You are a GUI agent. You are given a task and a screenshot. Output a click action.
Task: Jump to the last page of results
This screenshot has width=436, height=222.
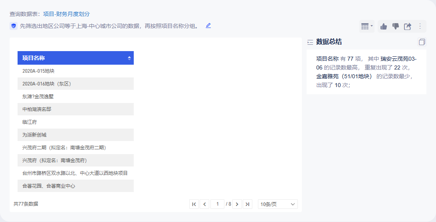click(x=248, y=204)
